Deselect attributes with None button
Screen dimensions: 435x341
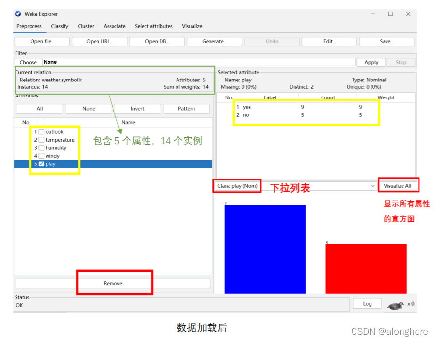pos(89,109)
